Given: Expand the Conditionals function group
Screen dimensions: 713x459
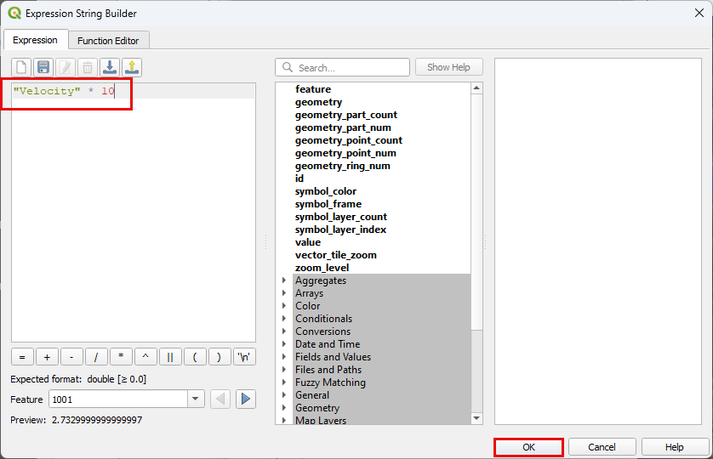Looking at the screenshot, I should click(284, 319).
